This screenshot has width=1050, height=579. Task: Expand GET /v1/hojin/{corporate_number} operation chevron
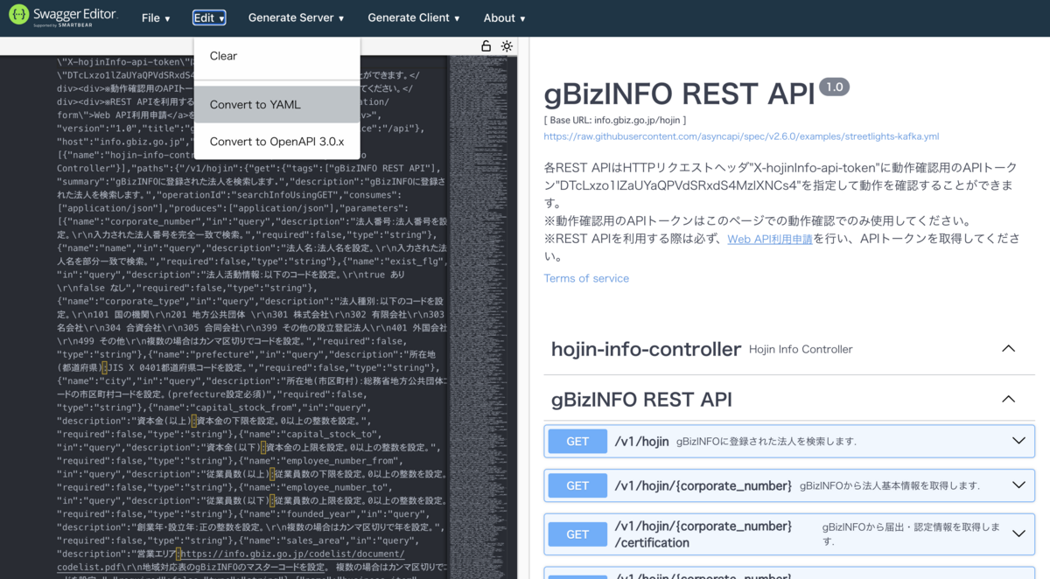click(1018, 485)
